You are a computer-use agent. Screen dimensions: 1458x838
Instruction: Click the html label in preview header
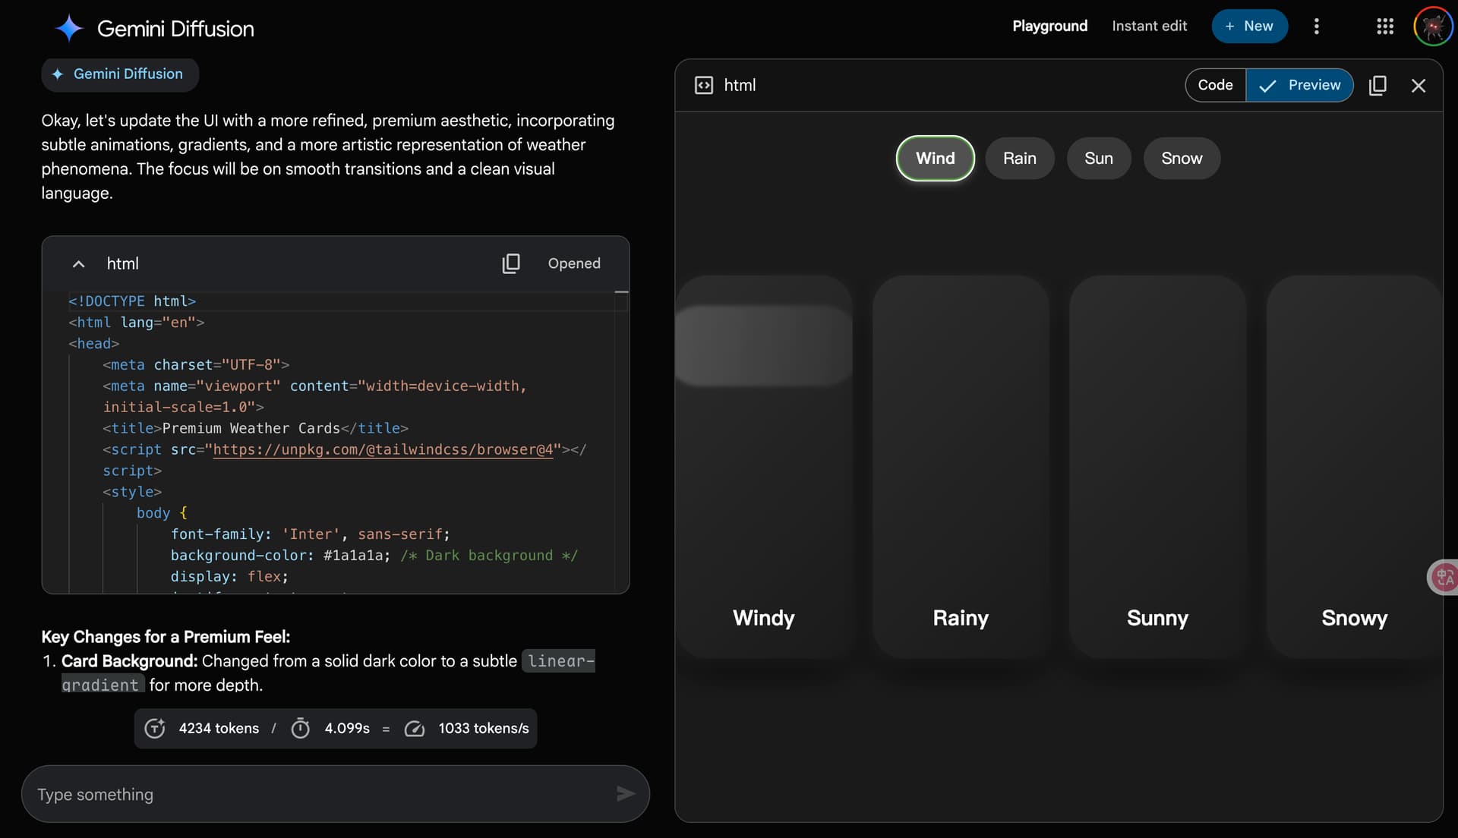point(740,85)
